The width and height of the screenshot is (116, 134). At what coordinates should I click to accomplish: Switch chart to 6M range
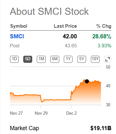tap(55, 59)
